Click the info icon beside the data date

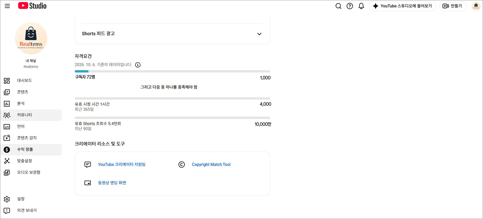(138, 65)
